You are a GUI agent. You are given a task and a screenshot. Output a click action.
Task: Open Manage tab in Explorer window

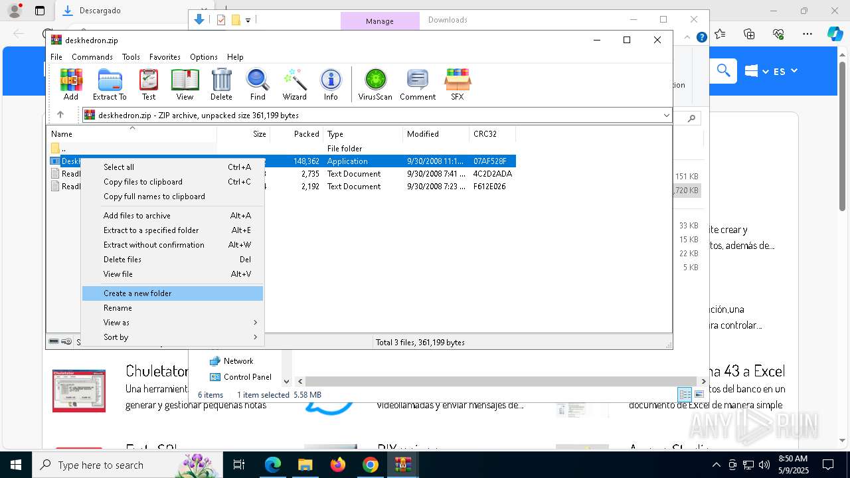(x=380, y=21)
